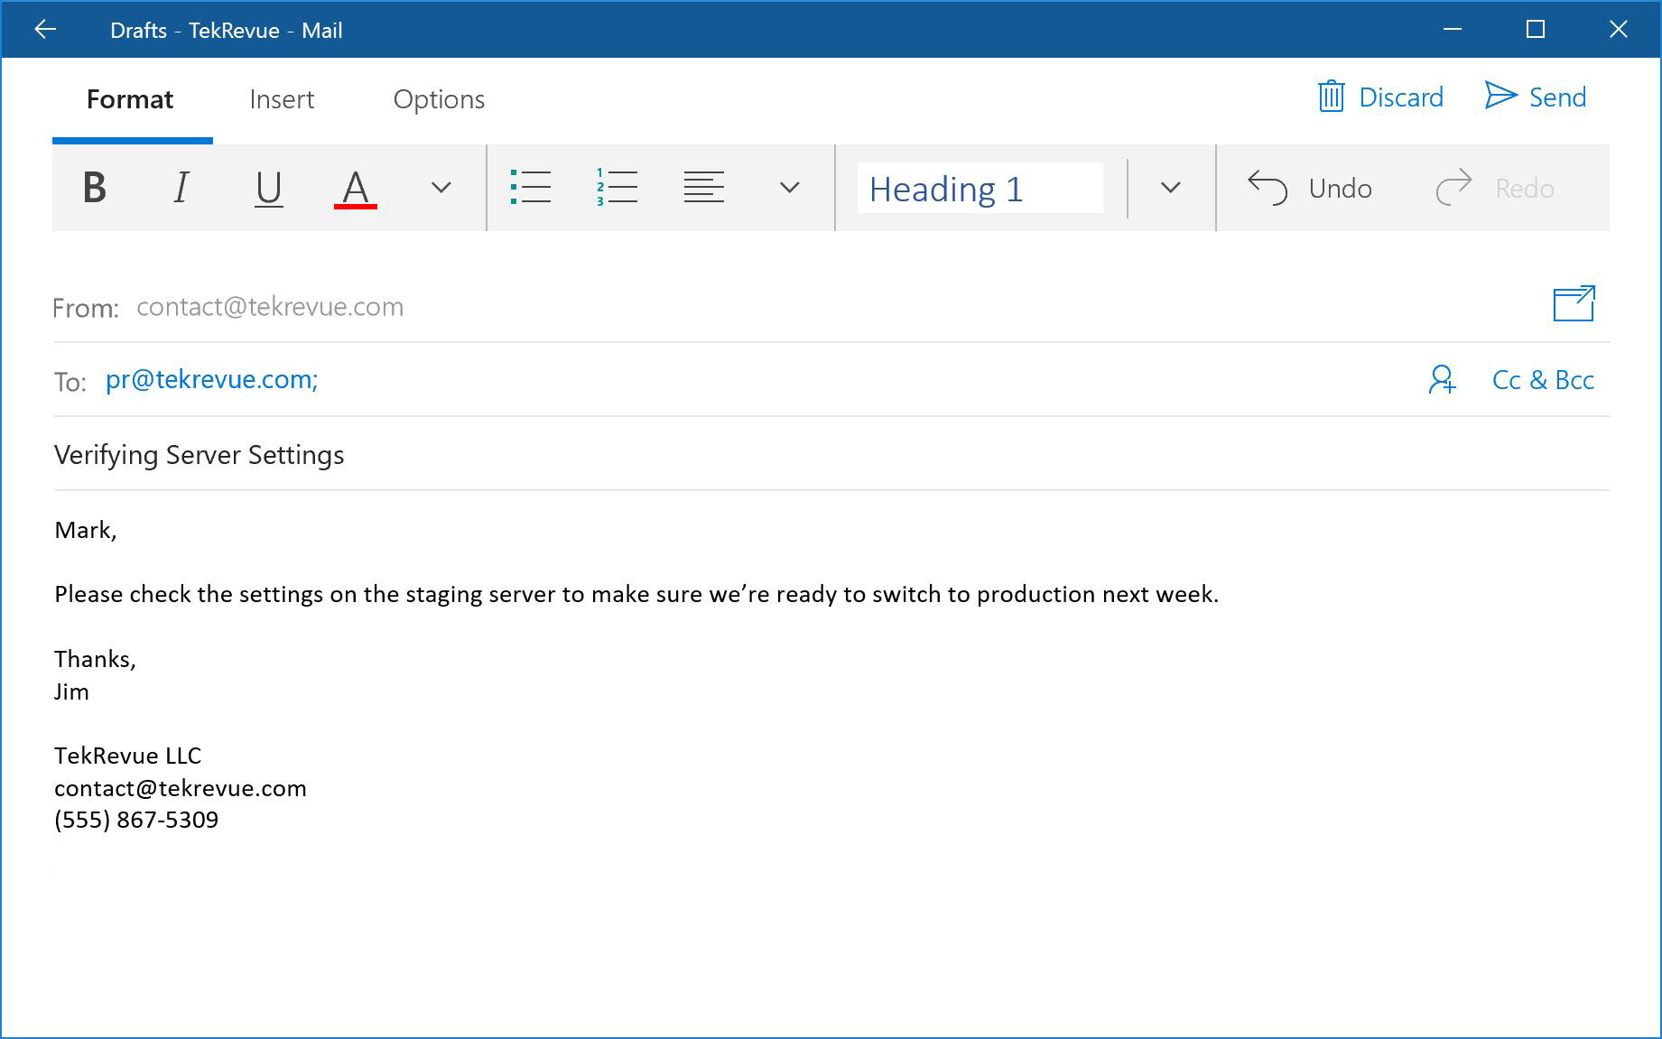
Task: Click the phone number (555) 867-5309
Action: pos(136,820)
